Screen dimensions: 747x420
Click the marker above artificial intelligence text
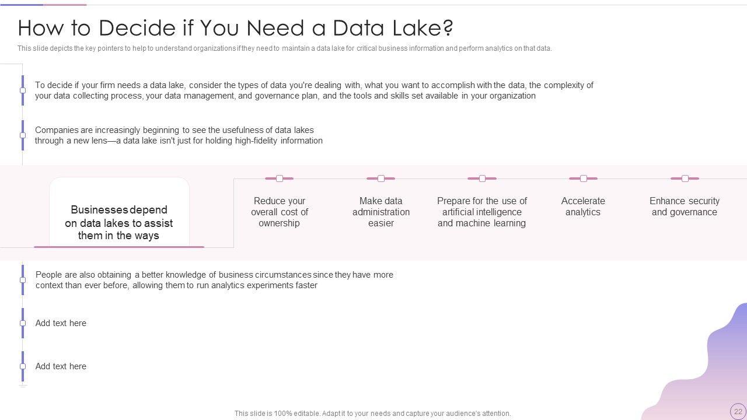[482, 178]
